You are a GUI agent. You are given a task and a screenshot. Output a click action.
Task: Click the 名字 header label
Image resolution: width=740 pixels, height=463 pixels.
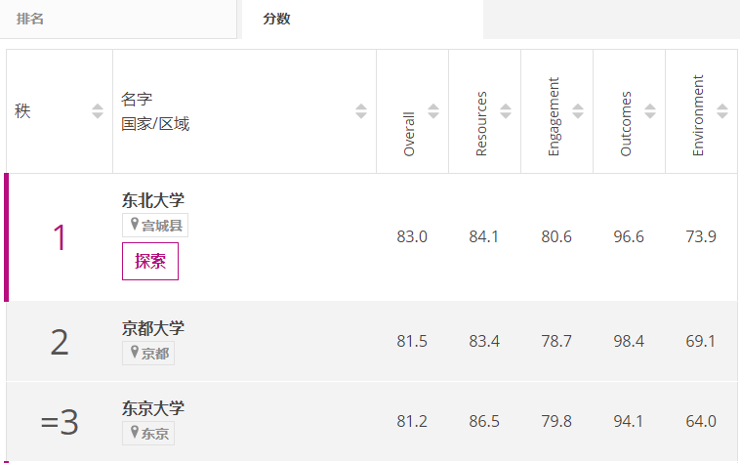[137, 99]
